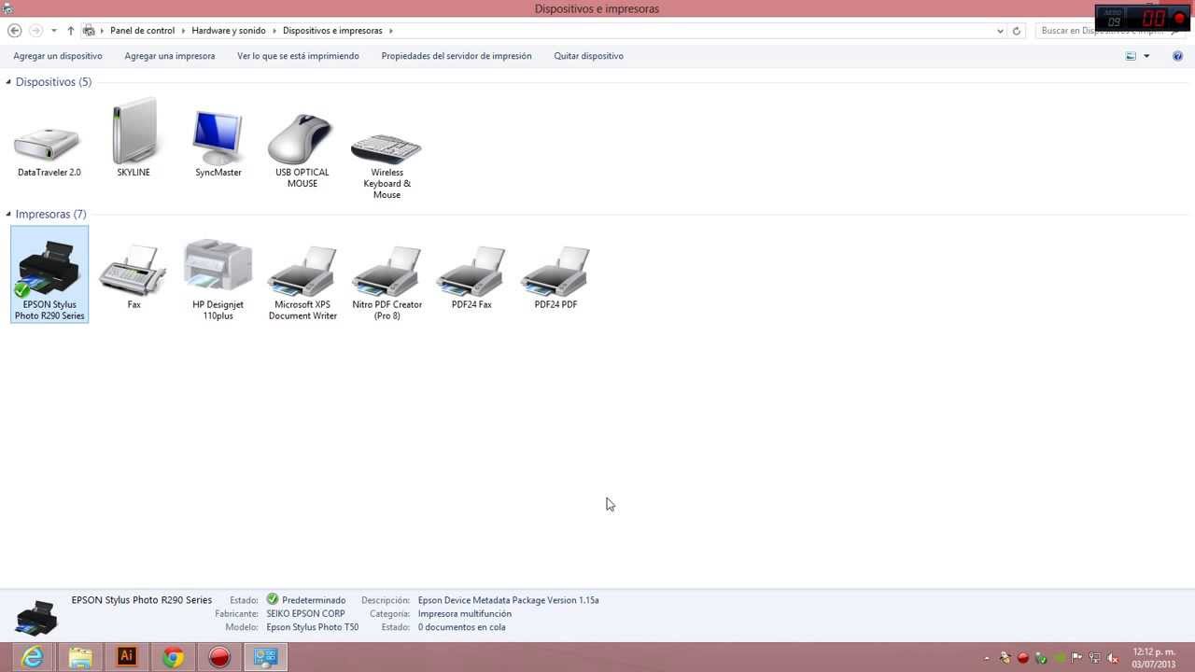
Task: Open the address bar history dropdown
Action: pyautogui.click(x=1001, y=31)
